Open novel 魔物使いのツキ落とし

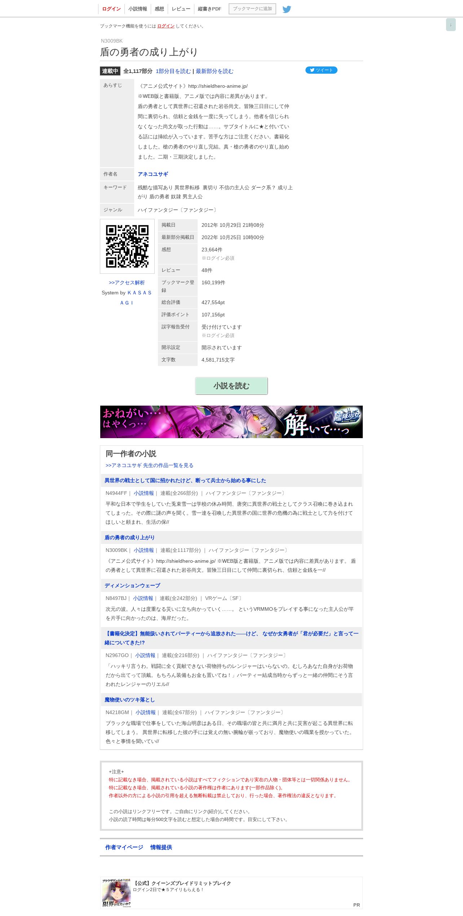pyautogui.click(x=129, y=700)
